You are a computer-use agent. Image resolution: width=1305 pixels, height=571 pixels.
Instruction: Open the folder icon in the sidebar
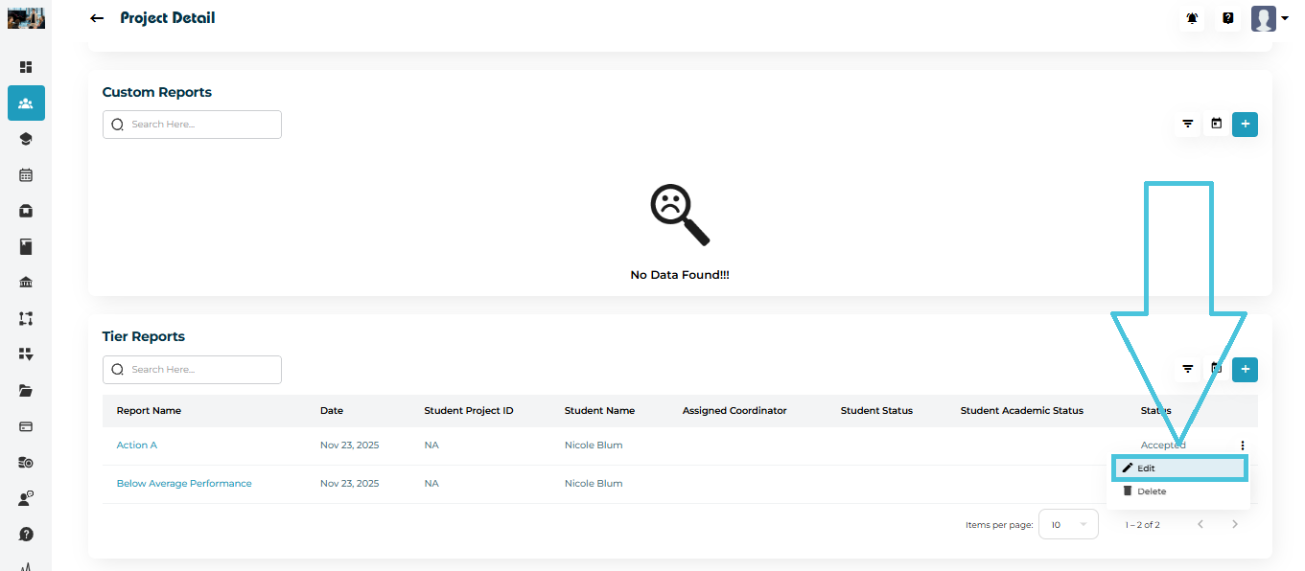point(26,391)
